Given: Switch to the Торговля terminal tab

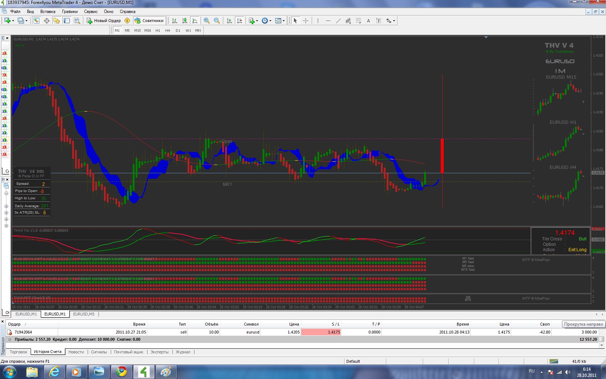Looking at the screenshot, I should [x=18, y=352].
